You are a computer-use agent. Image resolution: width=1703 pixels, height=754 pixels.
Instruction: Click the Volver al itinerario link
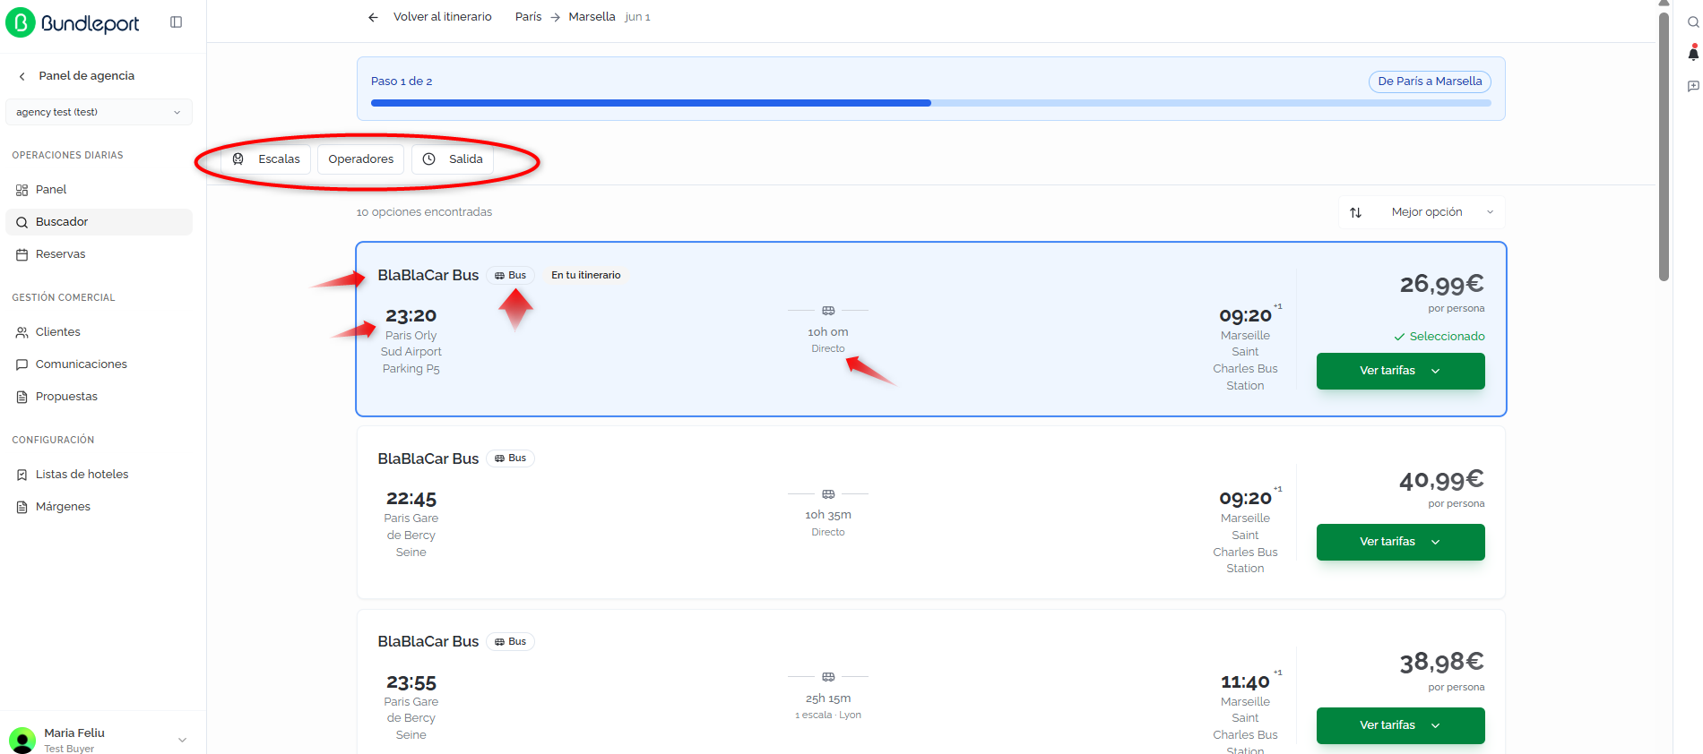pyautogui.click(x=443, y=17)
